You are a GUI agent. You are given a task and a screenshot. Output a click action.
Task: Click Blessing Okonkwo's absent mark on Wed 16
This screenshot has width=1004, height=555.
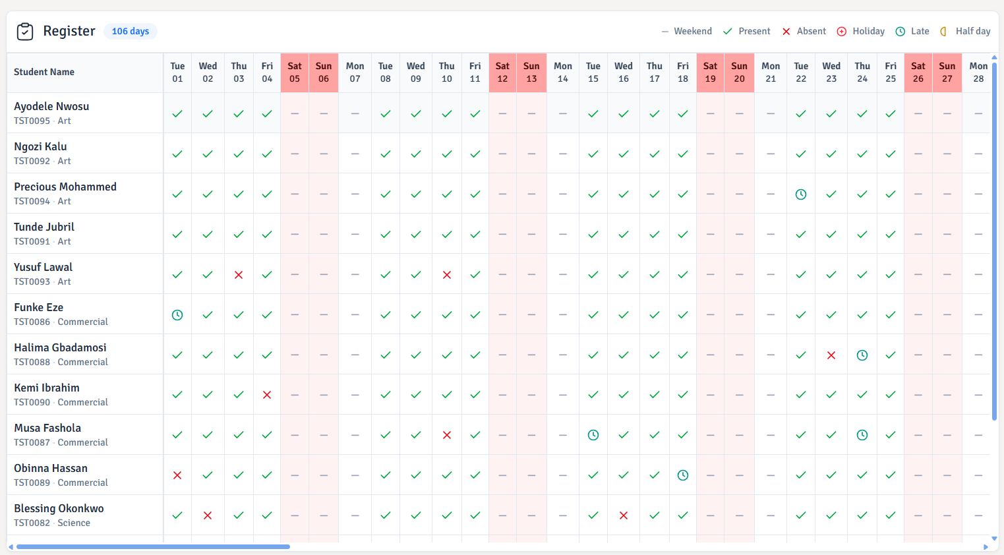pyautogui.click(x=624, y=516)
